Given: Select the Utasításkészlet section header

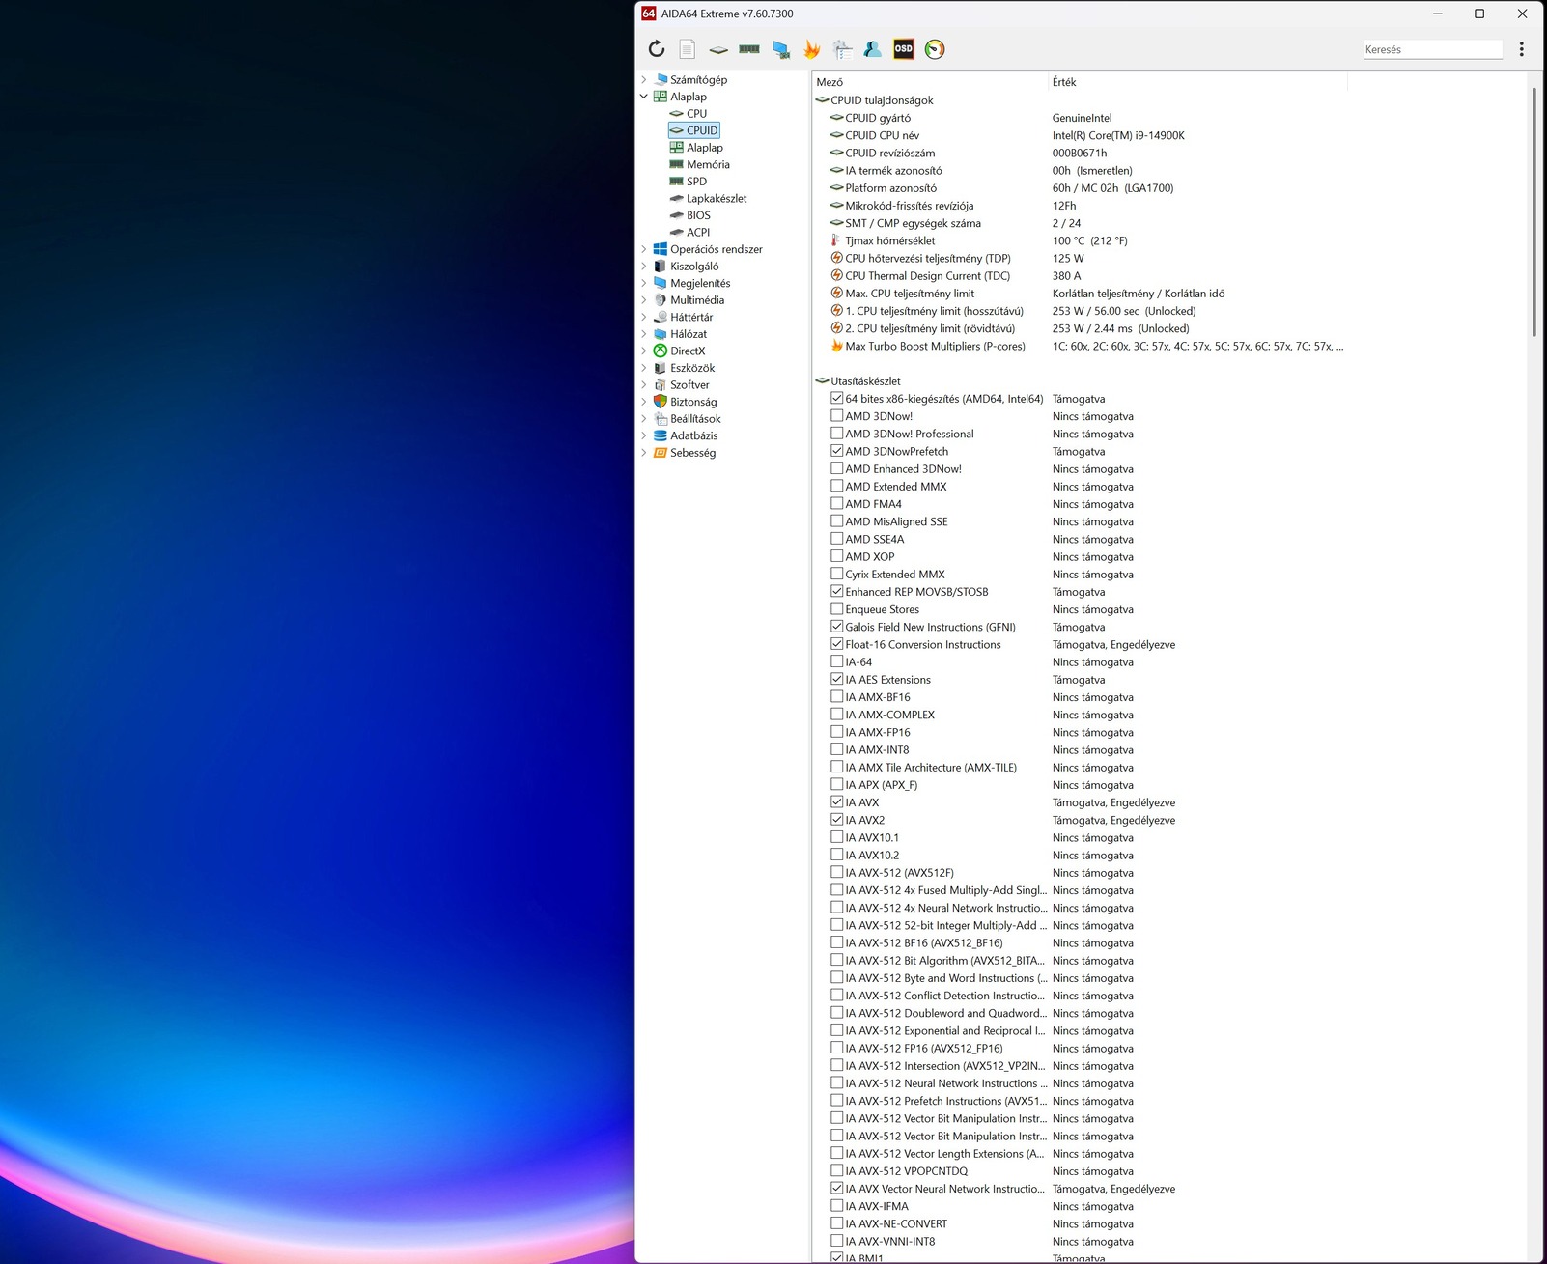Looking at the screenshot, I should 865,380.
